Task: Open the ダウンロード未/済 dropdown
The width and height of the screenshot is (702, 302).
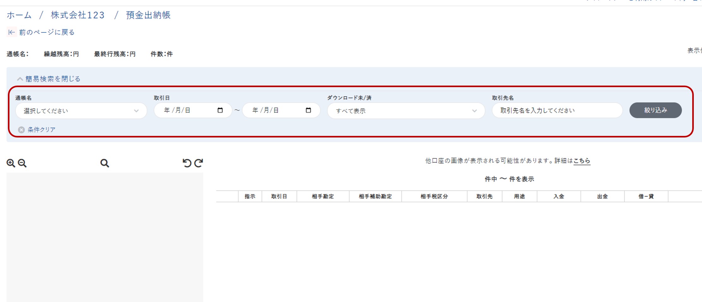Action: click(x=406, y=111)
